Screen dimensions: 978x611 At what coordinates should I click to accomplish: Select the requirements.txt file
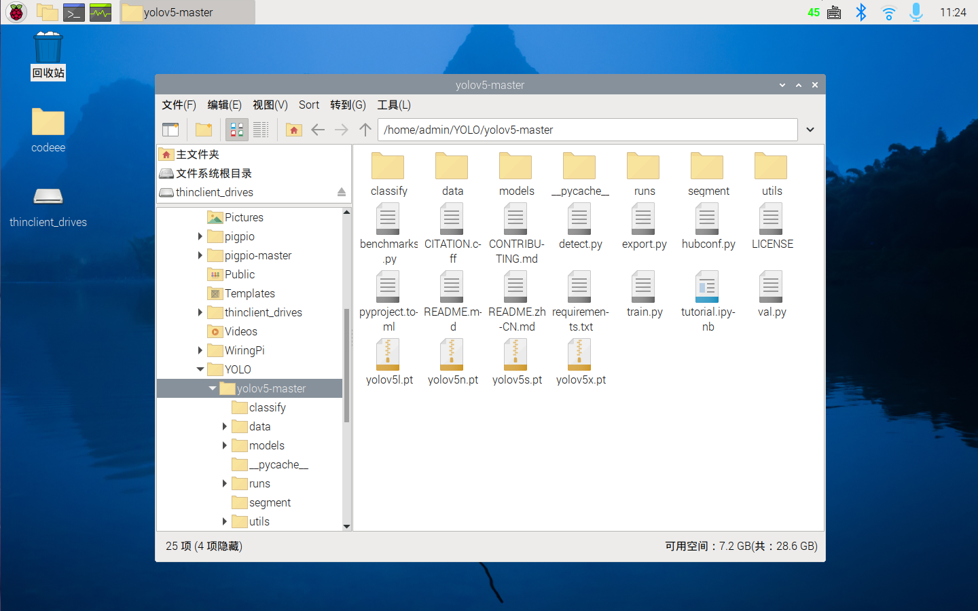[580, 302]
